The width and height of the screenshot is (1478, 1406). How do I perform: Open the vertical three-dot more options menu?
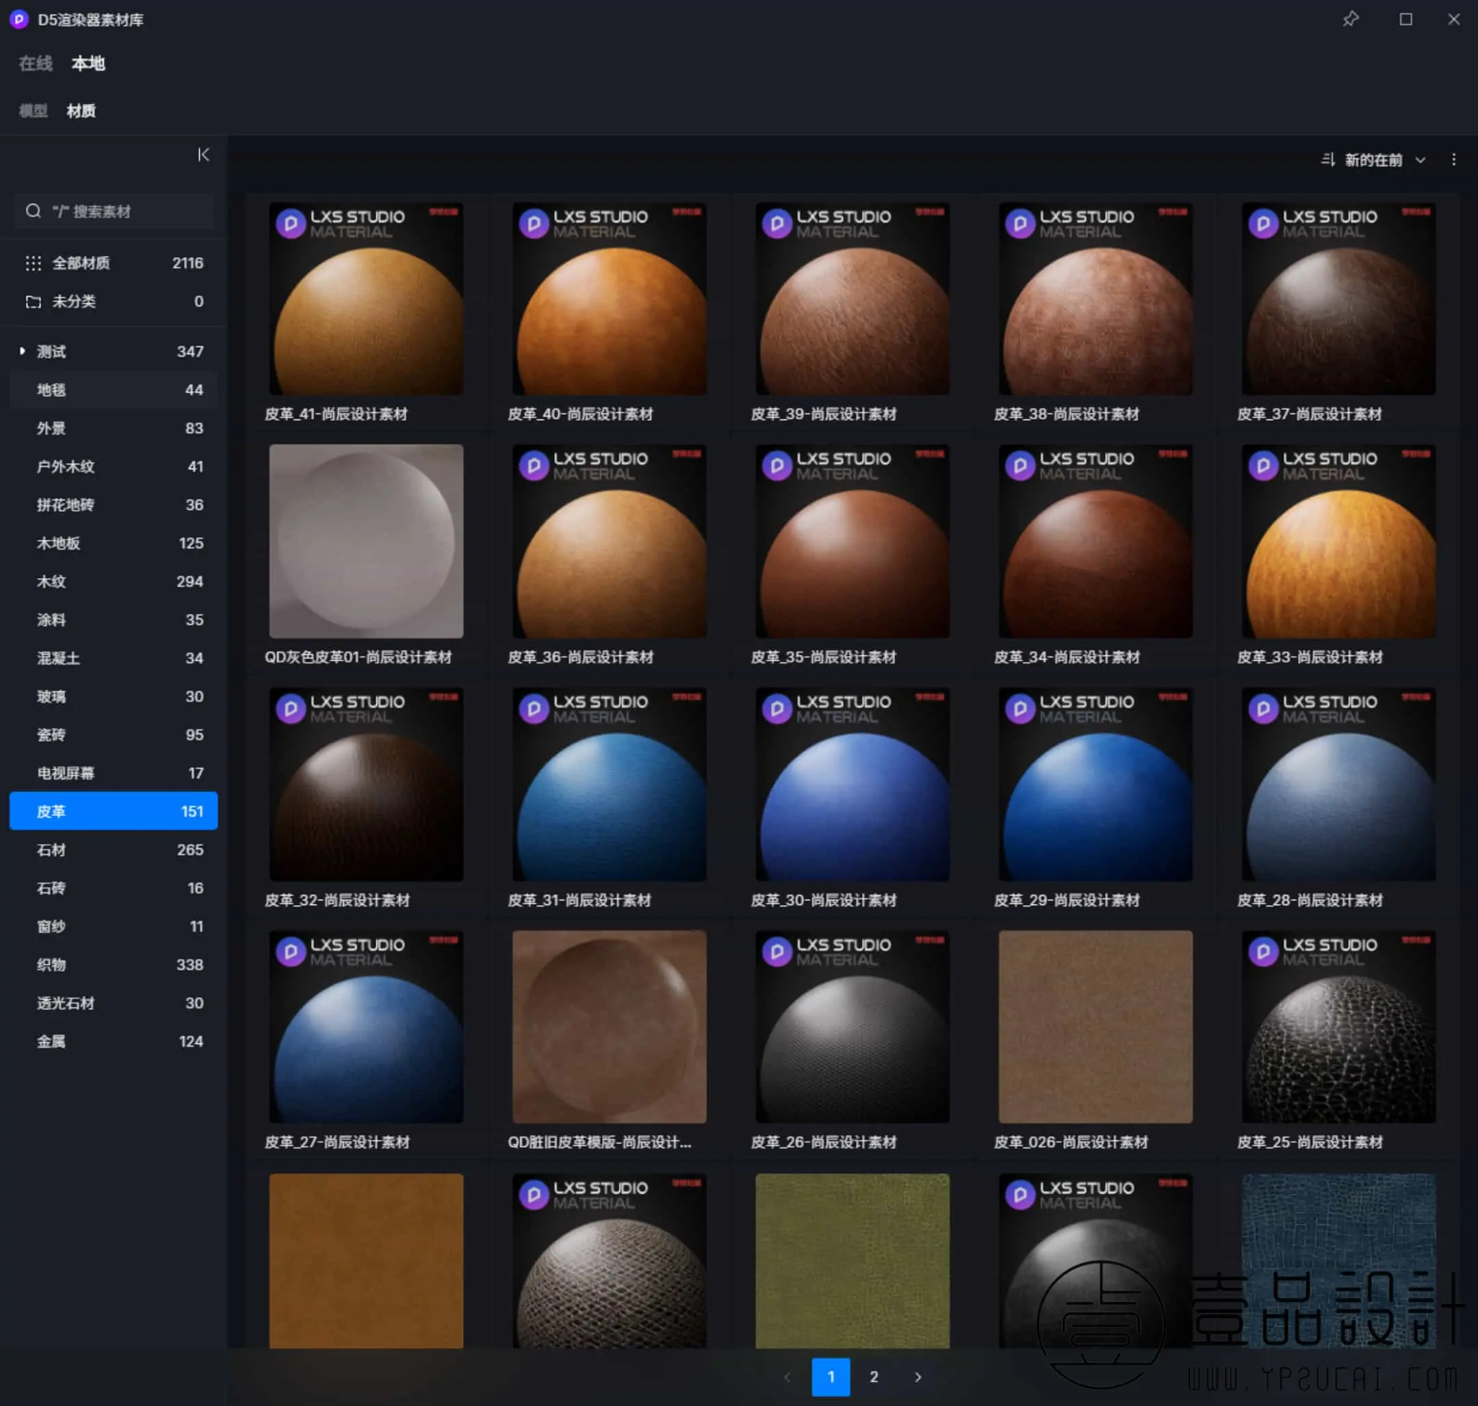pos(1453,159)
